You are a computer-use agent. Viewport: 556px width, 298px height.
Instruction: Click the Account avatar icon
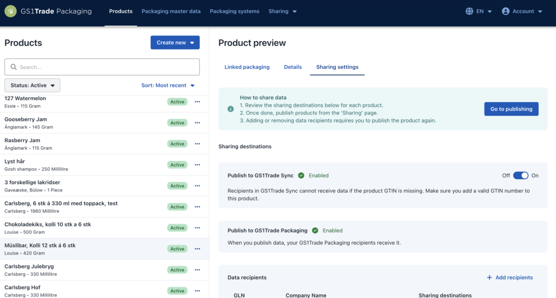coord(506,11)
